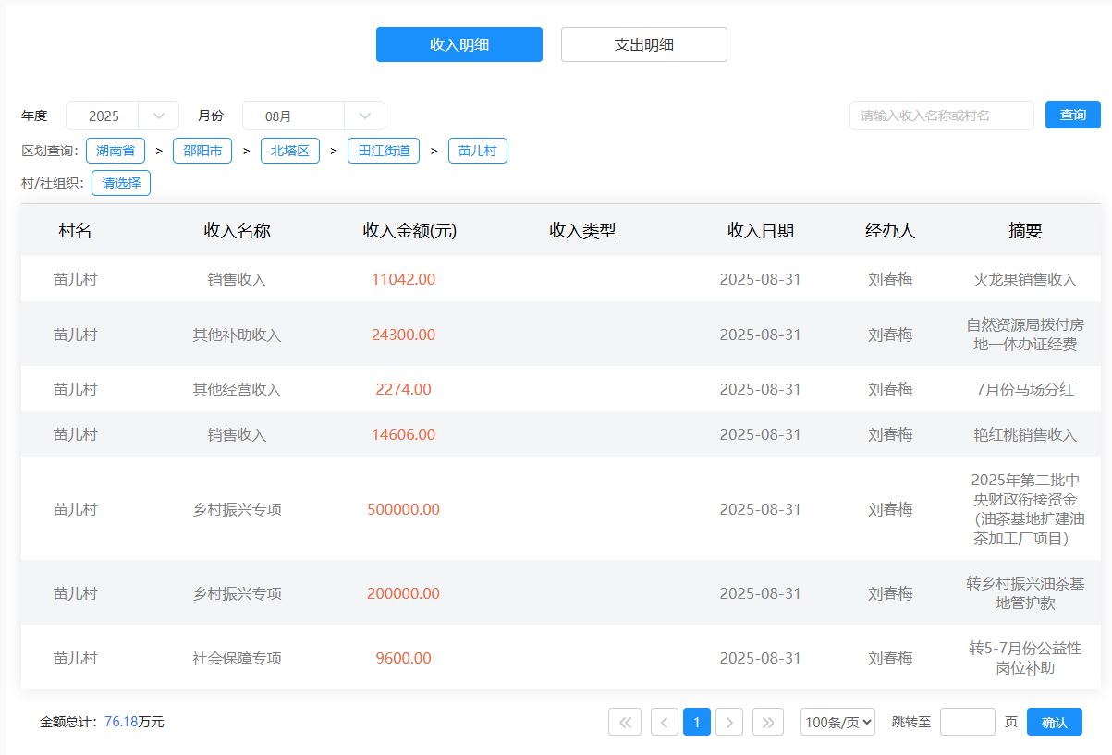Open the 100条/页 page size selector
The width and height of the screenshot is (1112, 755).
pos(837,722)
